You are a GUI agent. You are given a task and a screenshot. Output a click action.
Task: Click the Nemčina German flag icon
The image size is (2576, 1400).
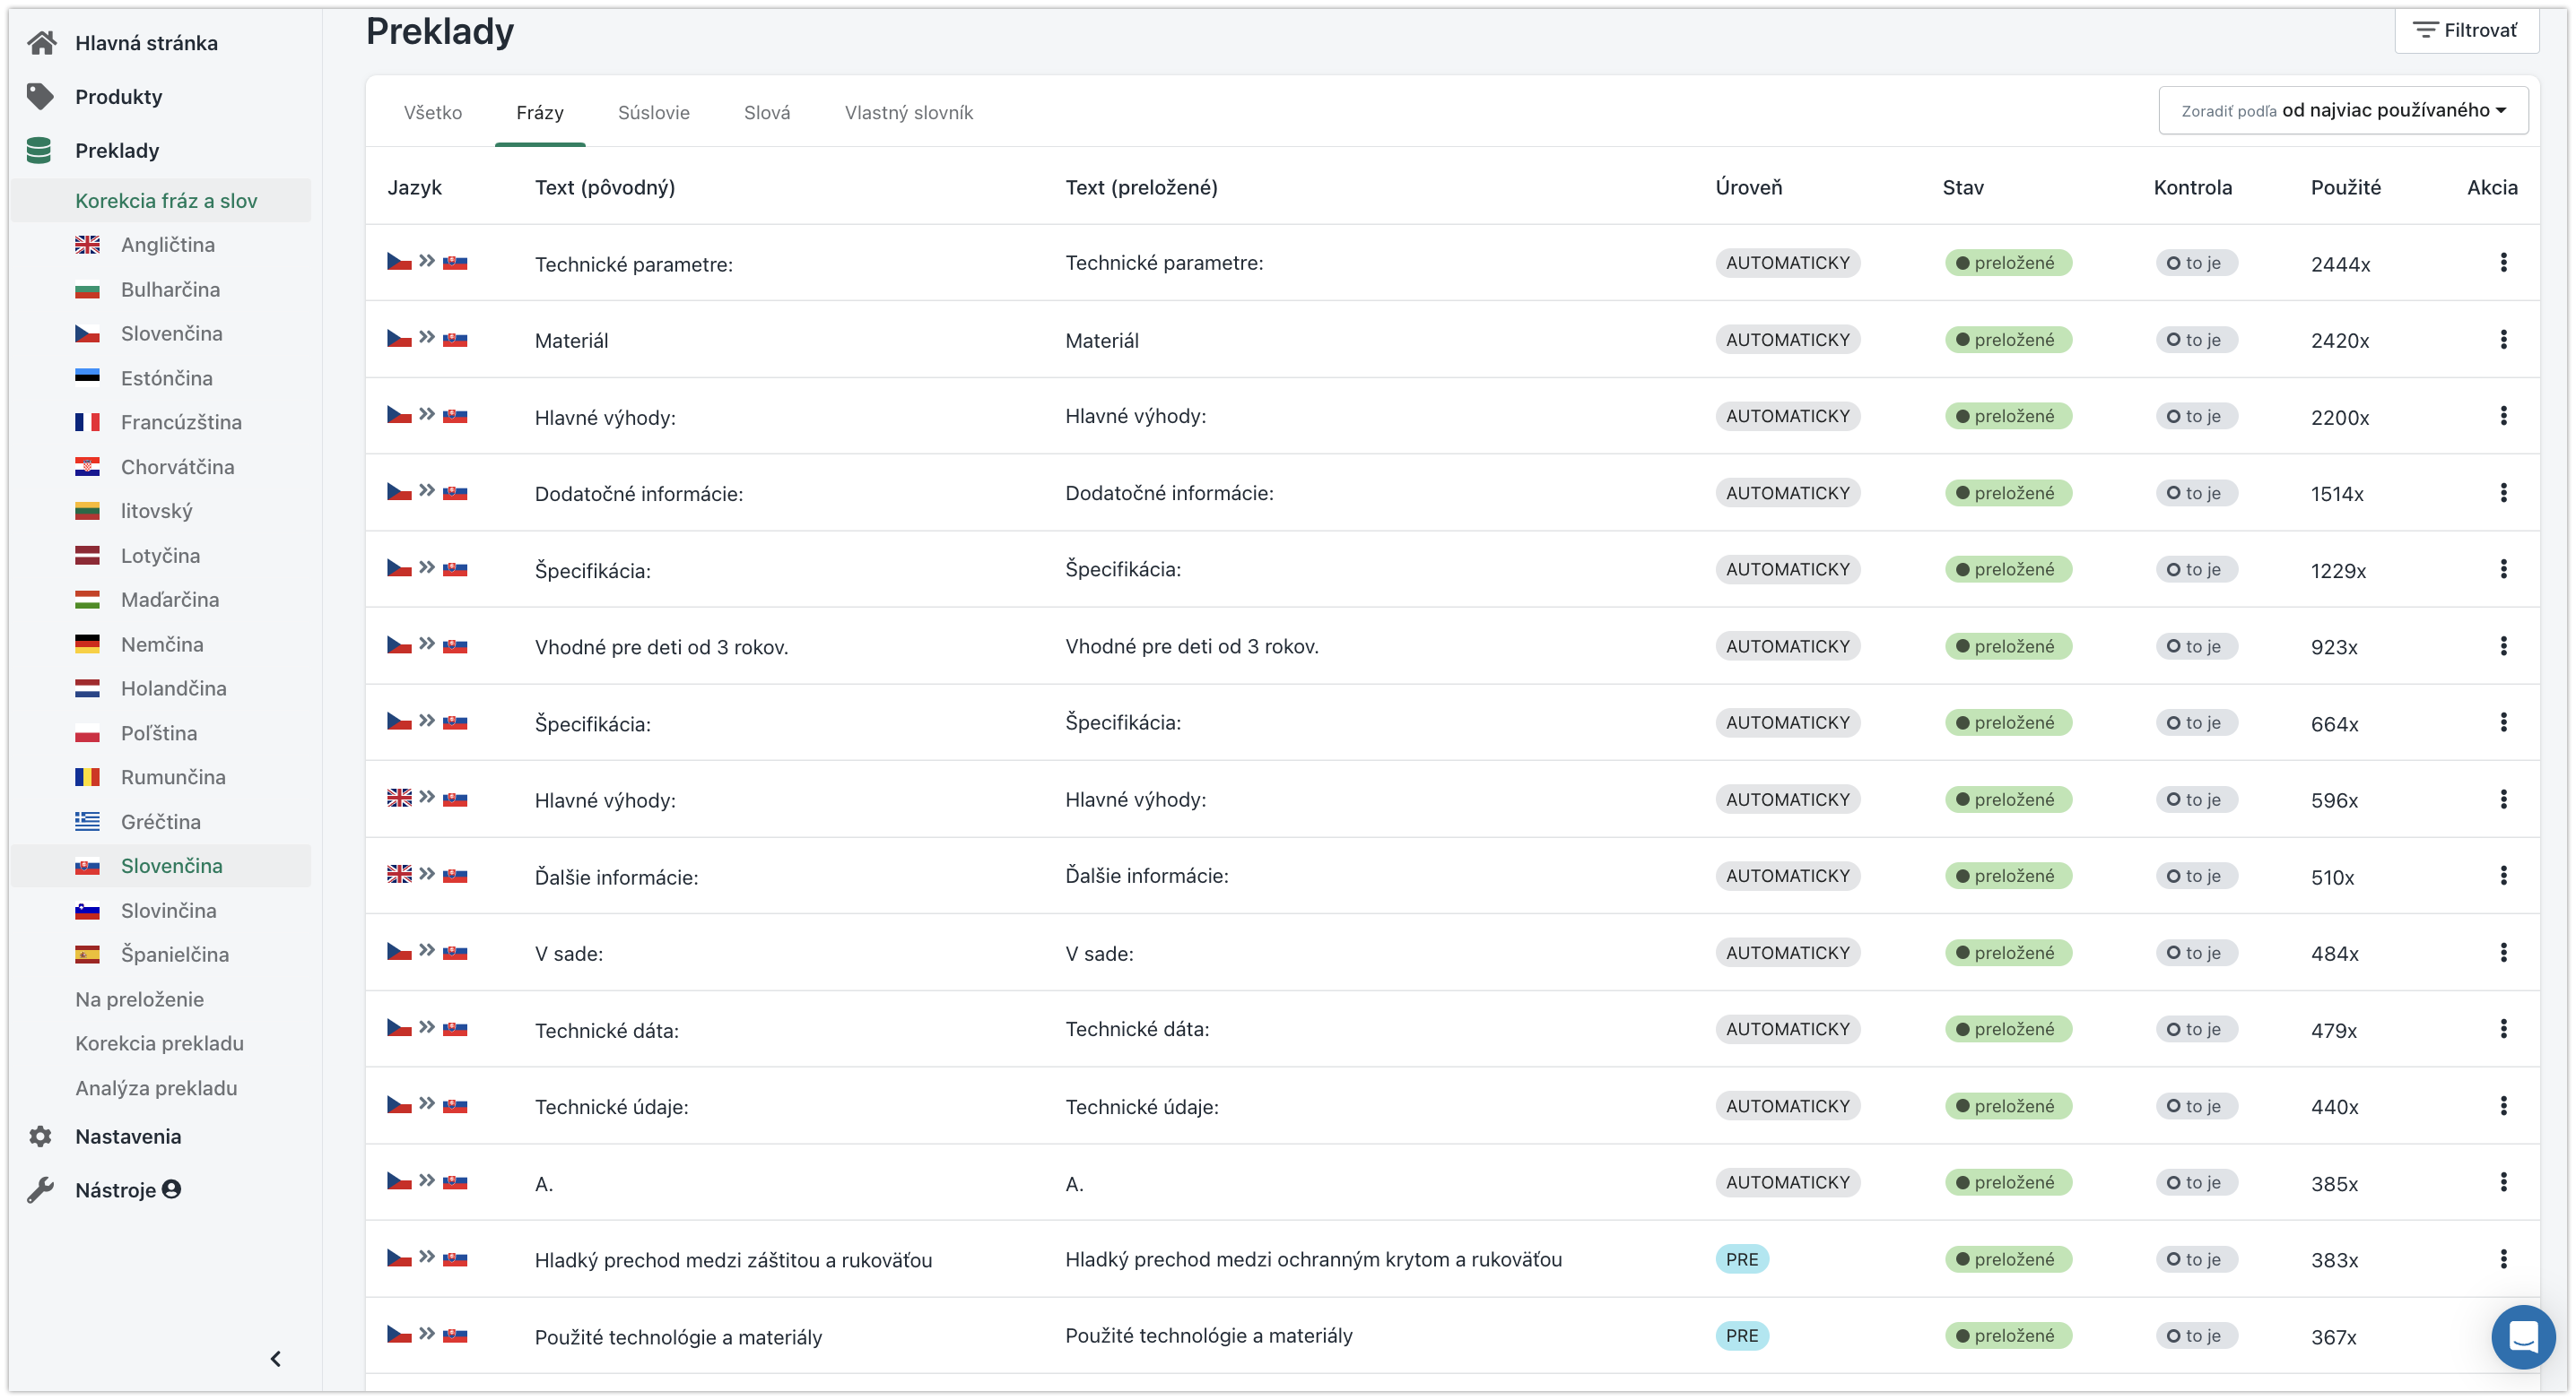87,644
